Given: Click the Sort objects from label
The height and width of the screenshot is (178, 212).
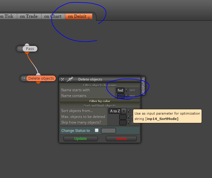Looking at the screenshot, I should (x=77, y=111).
